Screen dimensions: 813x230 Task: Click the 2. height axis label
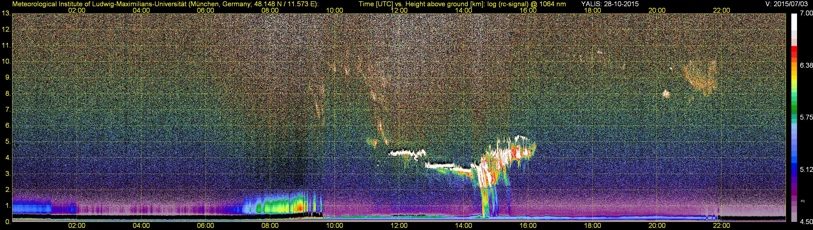pyautogui.click(x=8, y=190)
